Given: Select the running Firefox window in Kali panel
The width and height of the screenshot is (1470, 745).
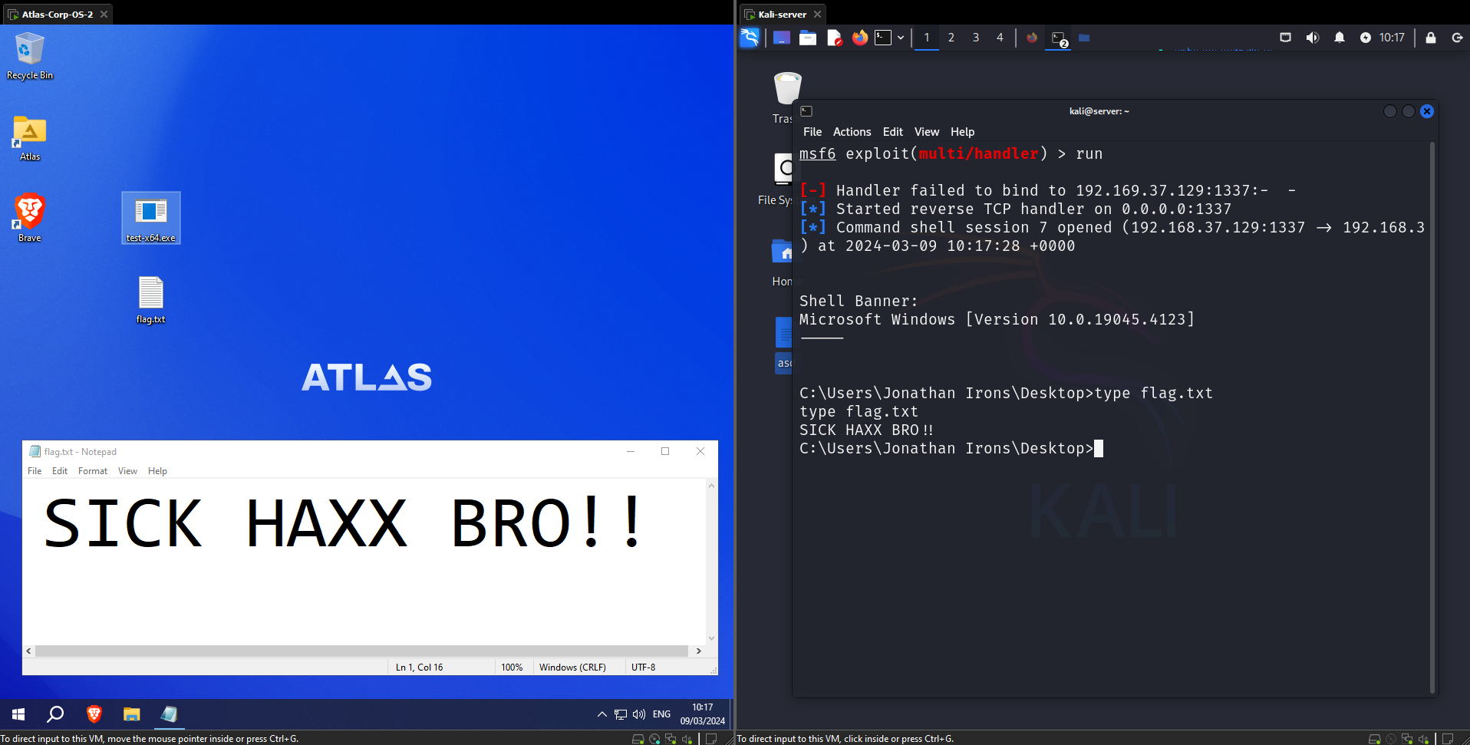Looking at the screenshot, I should click(1032, 38).
